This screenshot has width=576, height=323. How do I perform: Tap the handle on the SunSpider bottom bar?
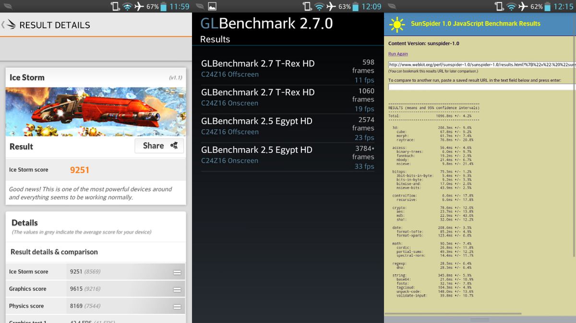tap(480, 320)
